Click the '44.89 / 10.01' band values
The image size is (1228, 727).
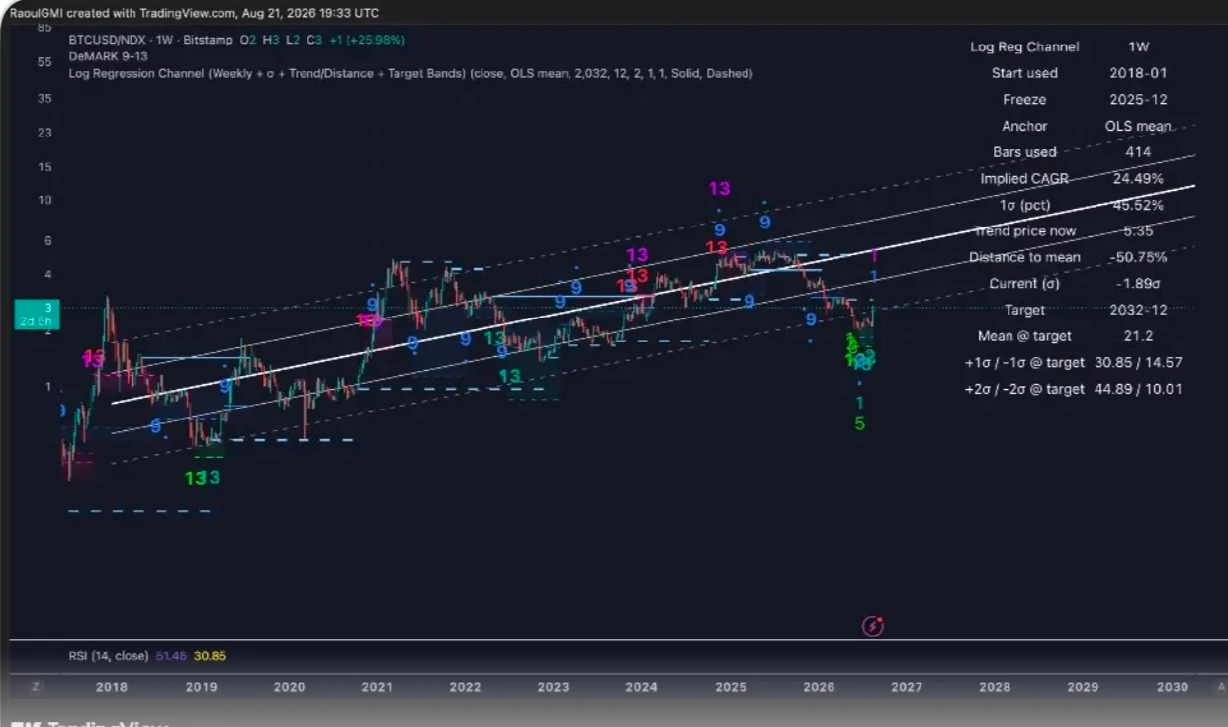point(1138,389)
